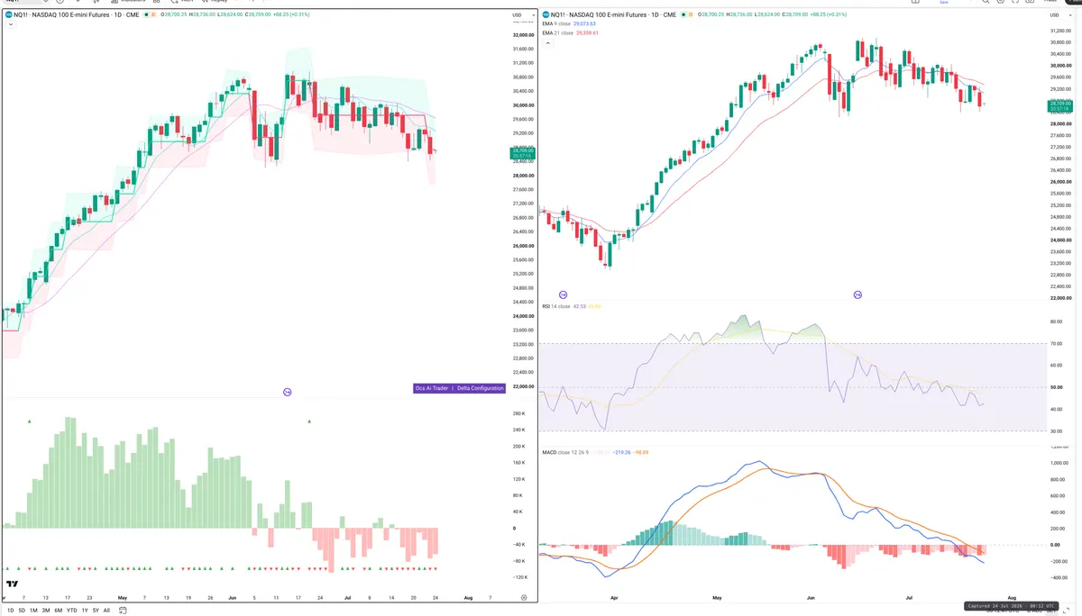Click market status dot in left chart header
Screen dimensions: 1082x616
[x=146, y=15]
